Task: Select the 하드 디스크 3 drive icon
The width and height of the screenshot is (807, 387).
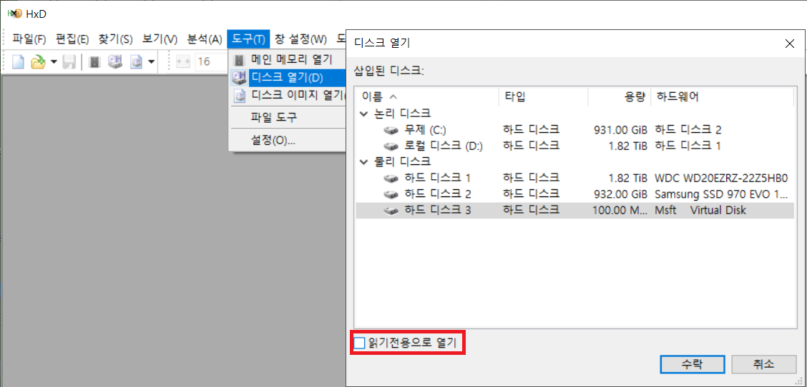Action: [x=391, y=210]
